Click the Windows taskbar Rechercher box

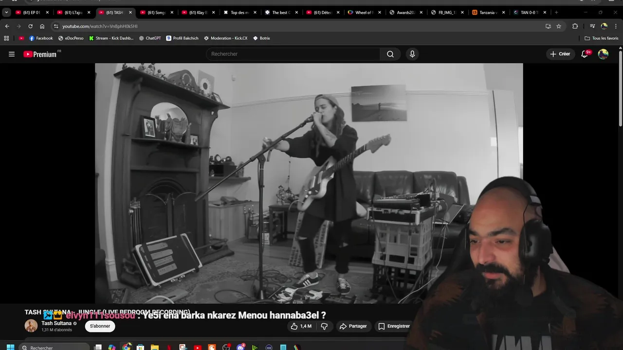pyautogui.click(x=54, y=347)
